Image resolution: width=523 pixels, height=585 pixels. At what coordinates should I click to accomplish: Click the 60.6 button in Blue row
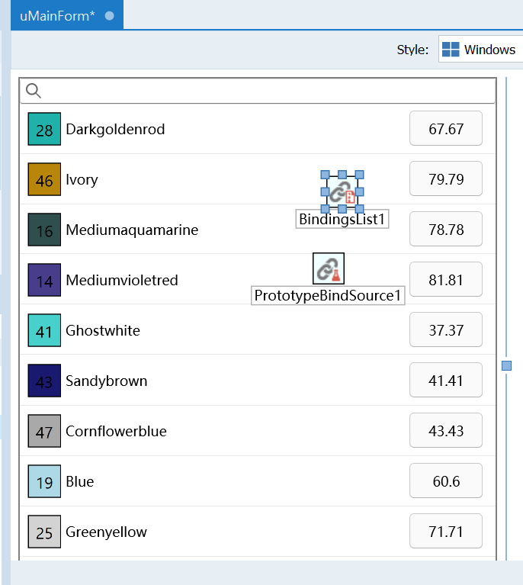[x=446, y=481]
